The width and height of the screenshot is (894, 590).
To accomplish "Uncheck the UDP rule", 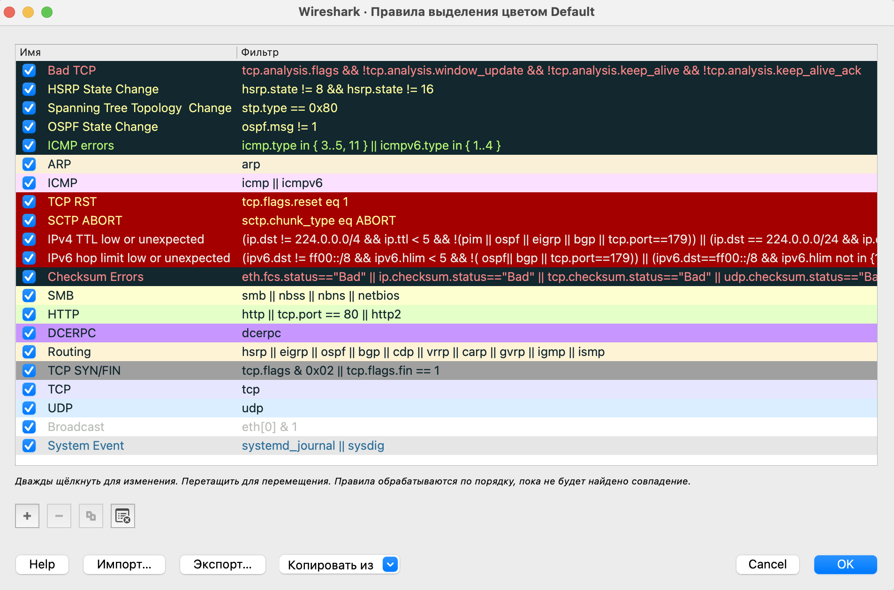I will 29,408.
